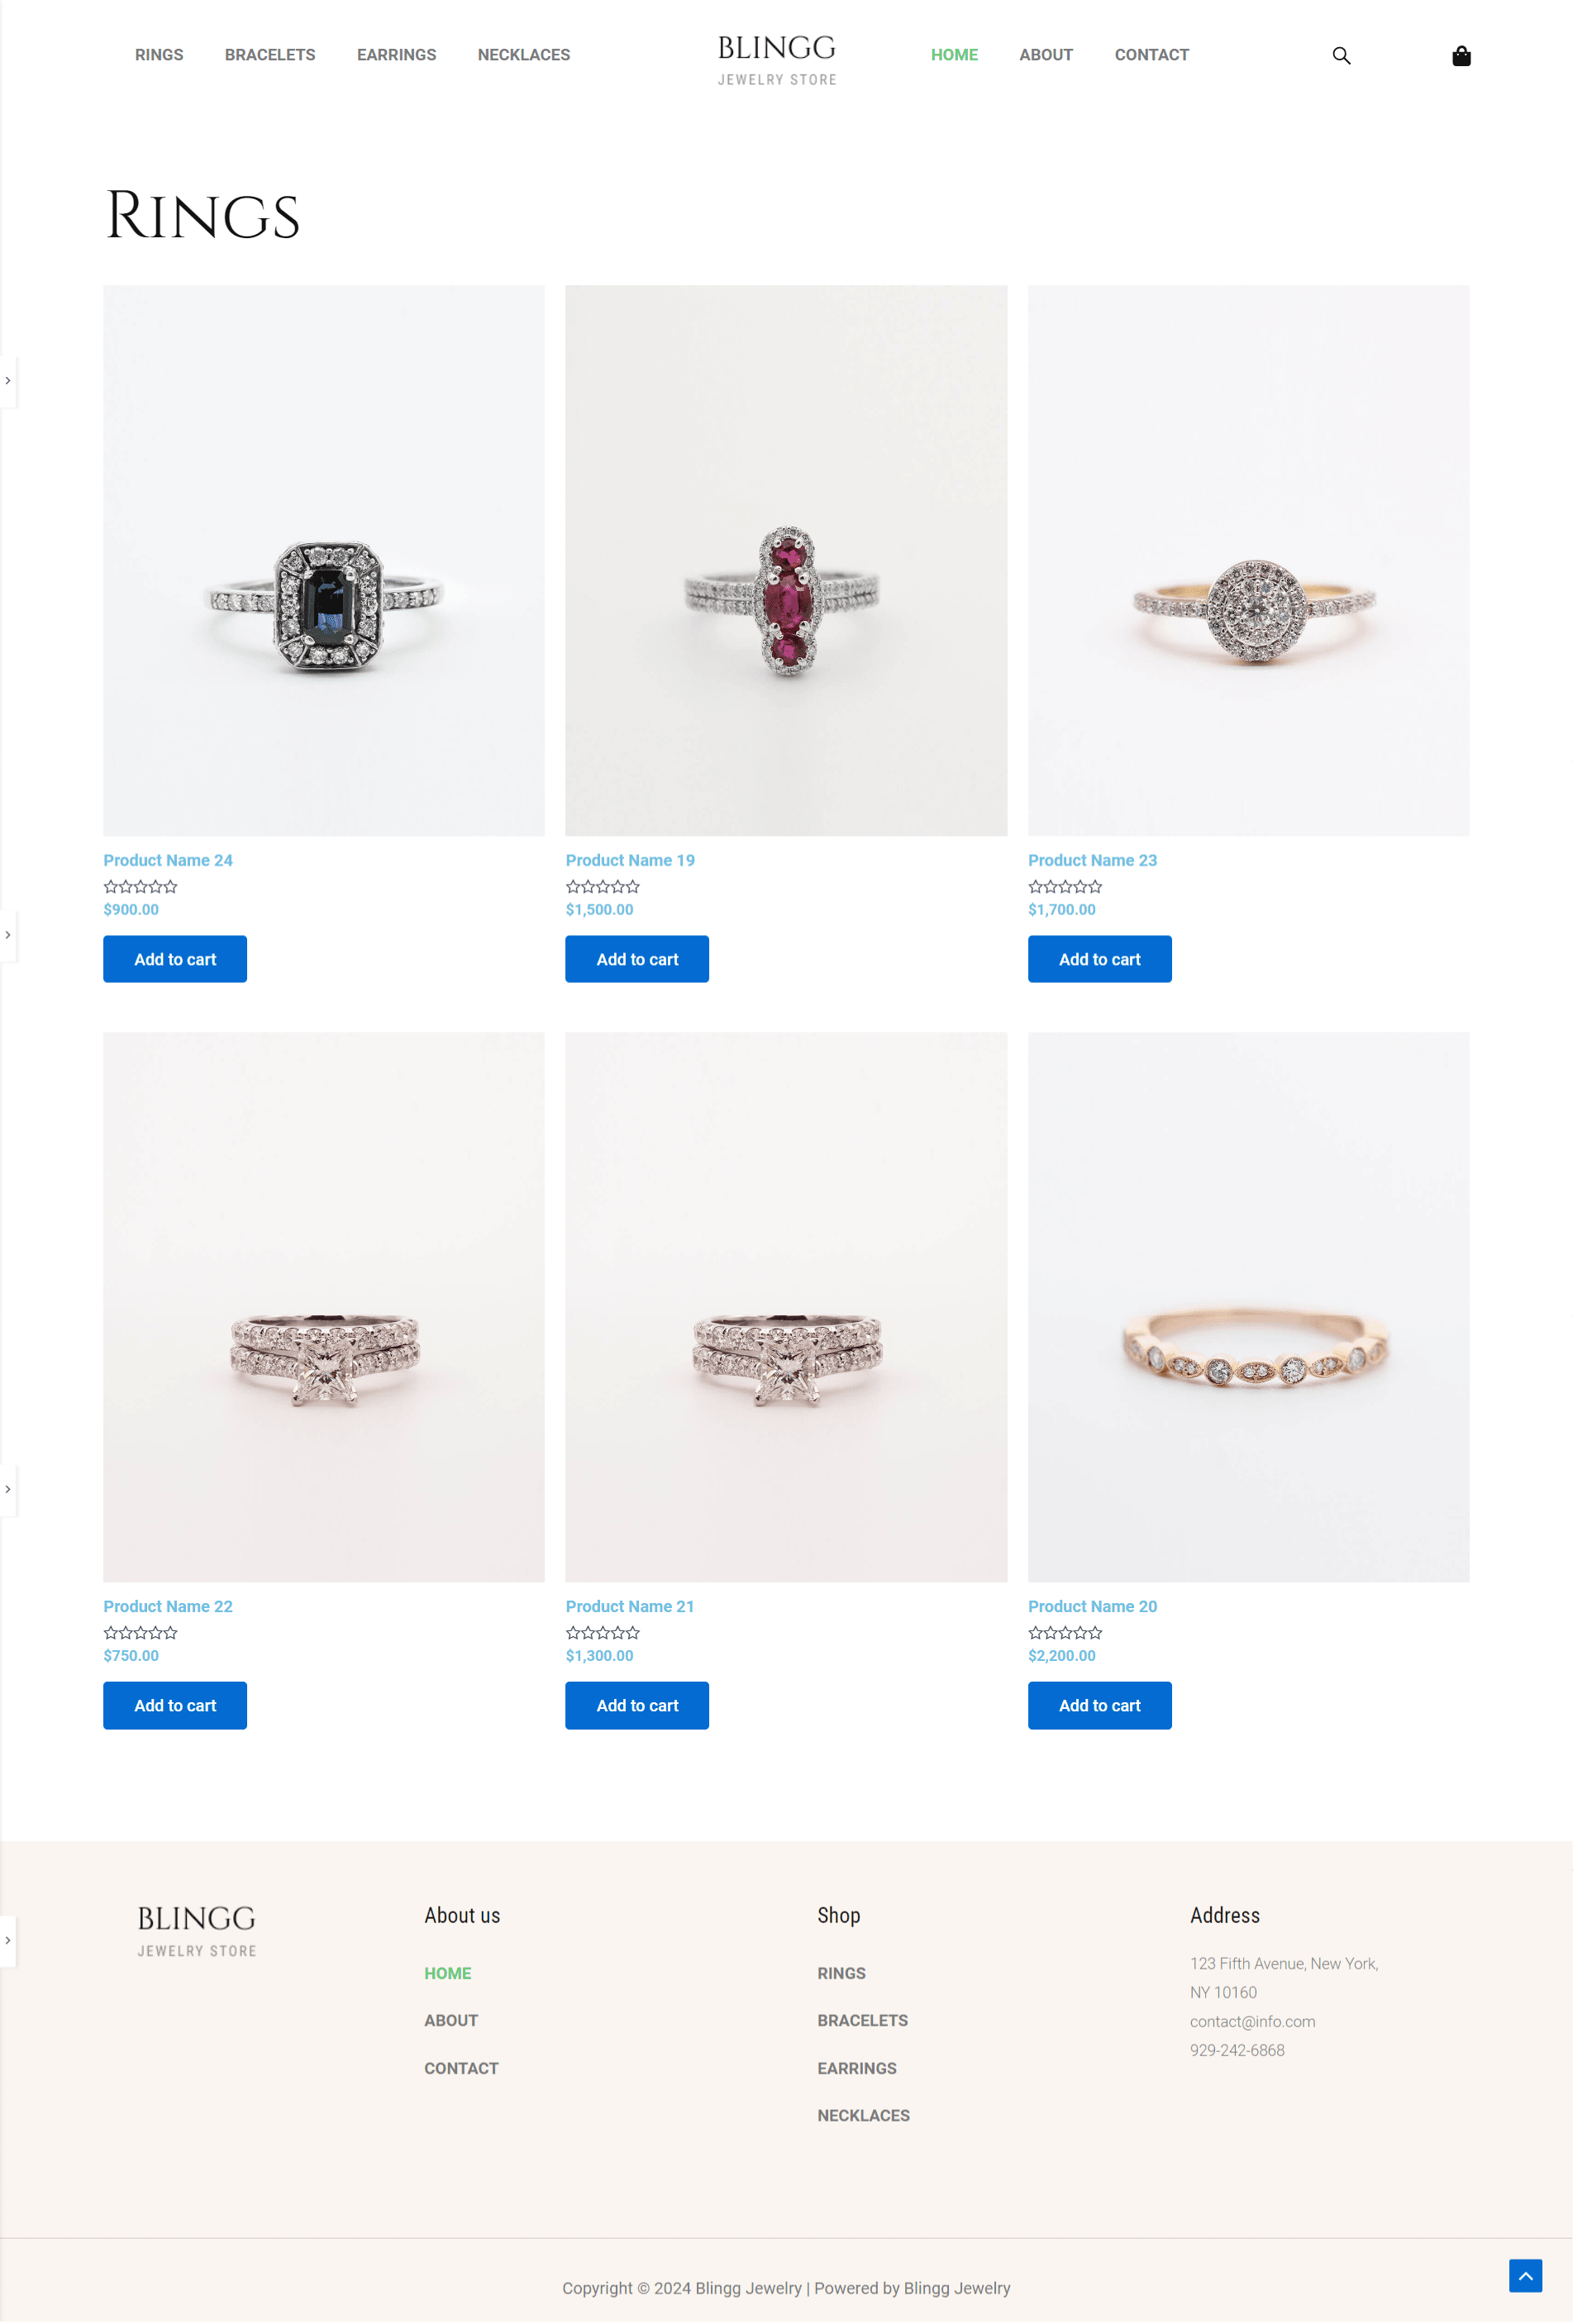Click the scroll-to-top arrow button
Image resolution: width=1573 pixels, height=2324 pixels.
click(1525, 2275)
